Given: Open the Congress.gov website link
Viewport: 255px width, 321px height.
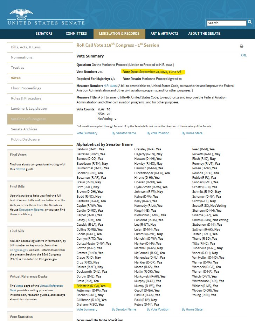Looking at the screenshot, I should pos(19,250).
